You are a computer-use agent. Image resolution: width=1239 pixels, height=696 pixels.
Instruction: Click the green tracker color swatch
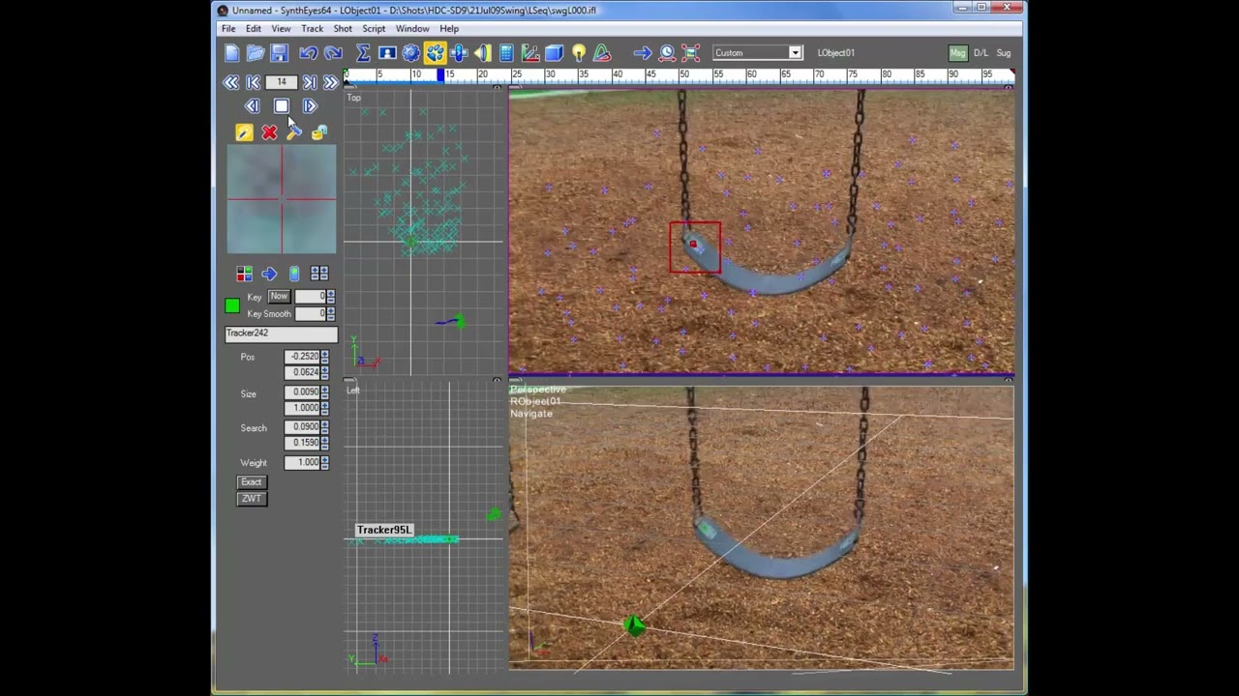232,306
